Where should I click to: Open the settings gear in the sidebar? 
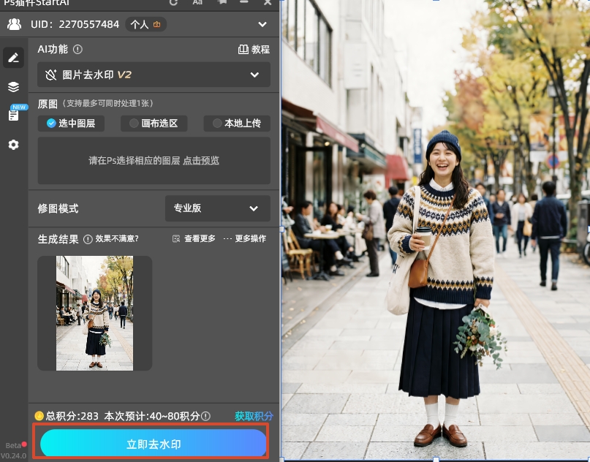click(13, 145)
